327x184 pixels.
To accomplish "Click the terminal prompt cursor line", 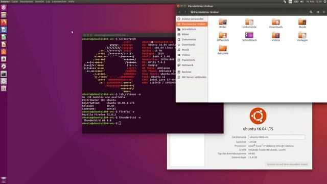I will point(102,123).
